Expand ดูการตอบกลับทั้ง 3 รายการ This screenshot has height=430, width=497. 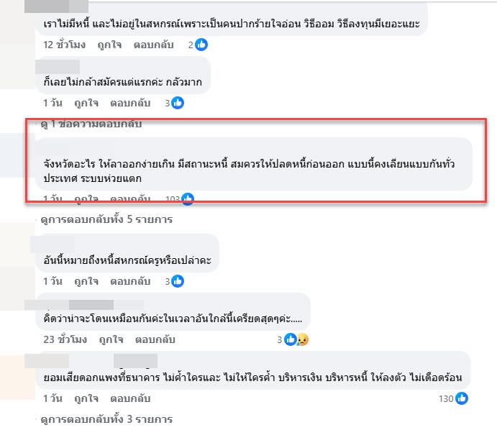click(x=106, y=419)
